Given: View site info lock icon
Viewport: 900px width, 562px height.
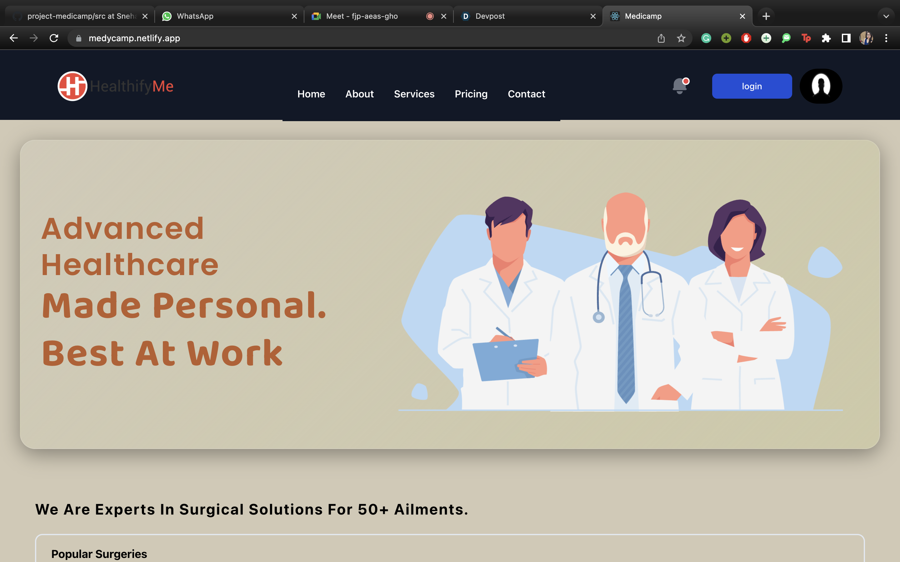Looking at the screenshot, I should 78,38.
